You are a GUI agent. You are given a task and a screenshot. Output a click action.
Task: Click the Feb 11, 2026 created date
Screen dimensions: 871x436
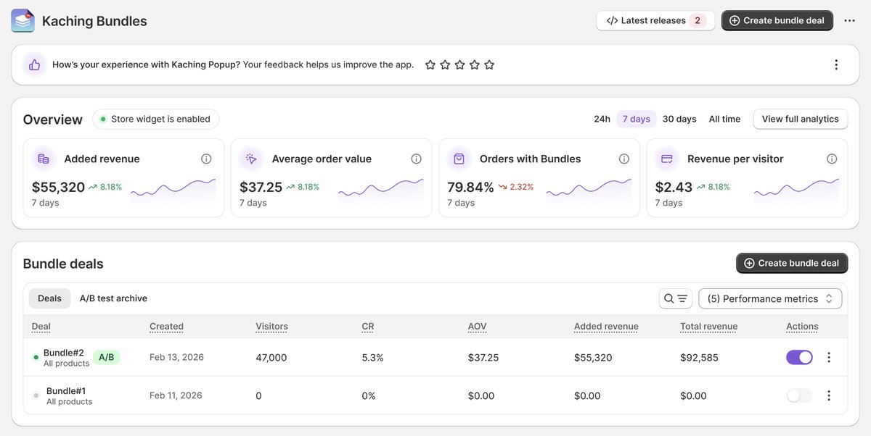(176, 395)
